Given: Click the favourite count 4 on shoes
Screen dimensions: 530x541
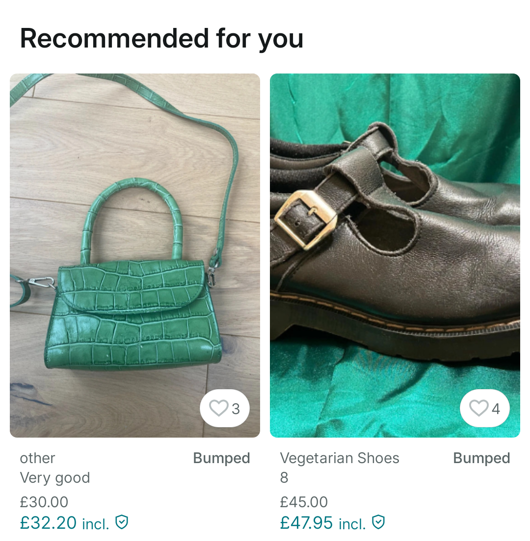Looking at the screenshot, I should pos(496,409).
